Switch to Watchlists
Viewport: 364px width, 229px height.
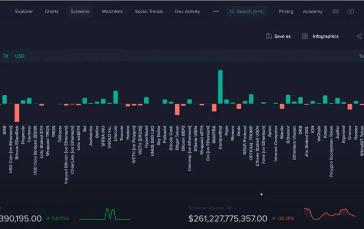pos(112,11)
